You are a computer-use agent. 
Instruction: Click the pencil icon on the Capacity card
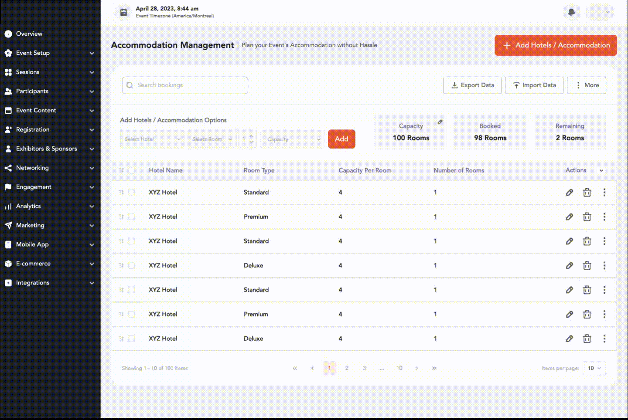(x=440, y=122)
